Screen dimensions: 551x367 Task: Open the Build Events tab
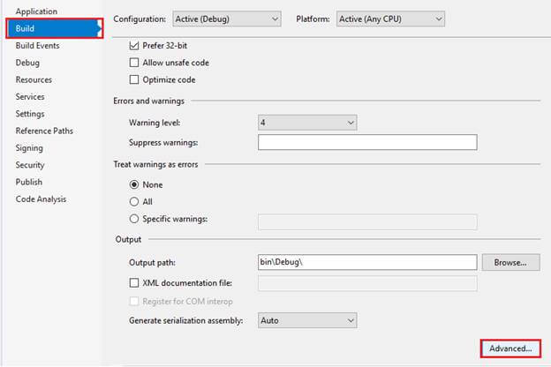click(37, 46)
